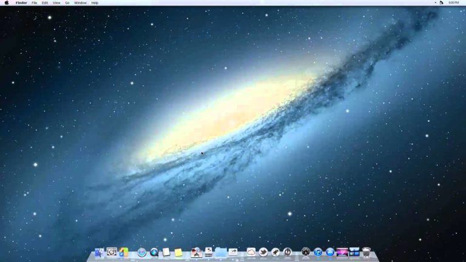Image resolution: width=466 pixels, height=262 pixels.
Task: Open Stickies yellow note in Dock
Action: pyautogui.click(x=178, y=252)
